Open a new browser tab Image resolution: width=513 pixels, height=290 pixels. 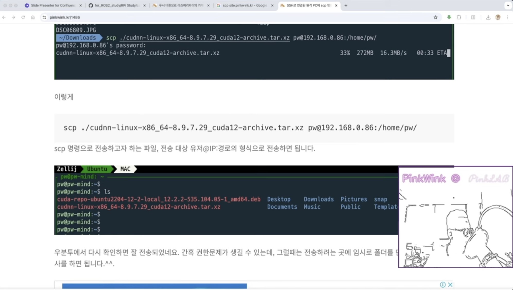coord(346,5)
